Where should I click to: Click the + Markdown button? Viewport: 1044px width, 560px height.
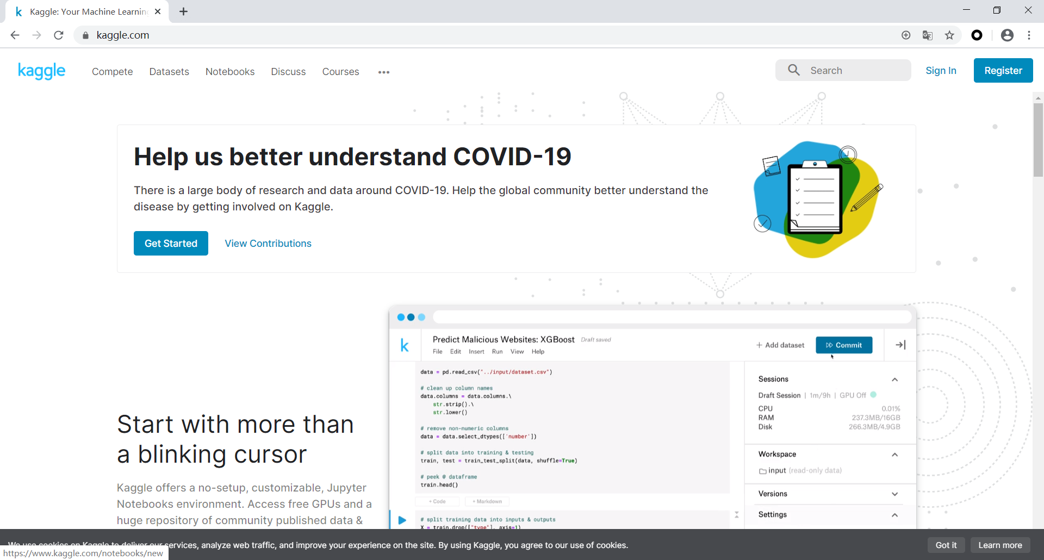tap(487, 501)
